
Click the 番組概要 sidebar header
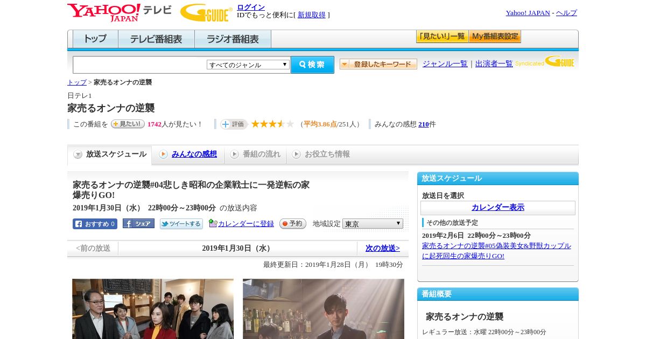click(x=498, y=294)
